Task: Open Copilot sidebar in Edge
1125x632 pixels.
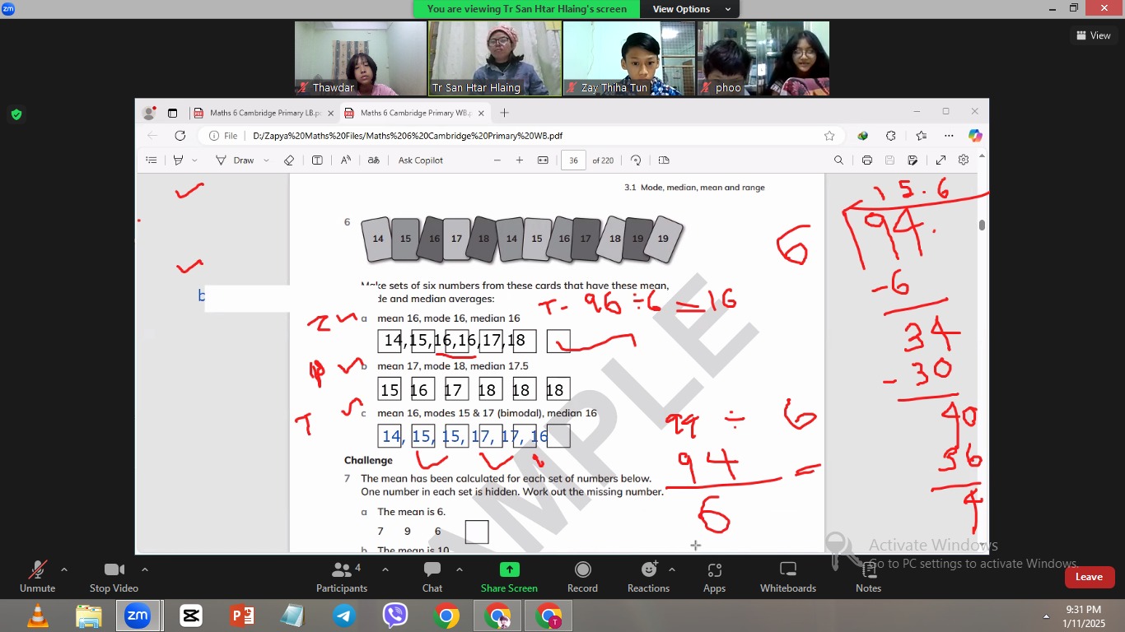Action: (975, 136)
